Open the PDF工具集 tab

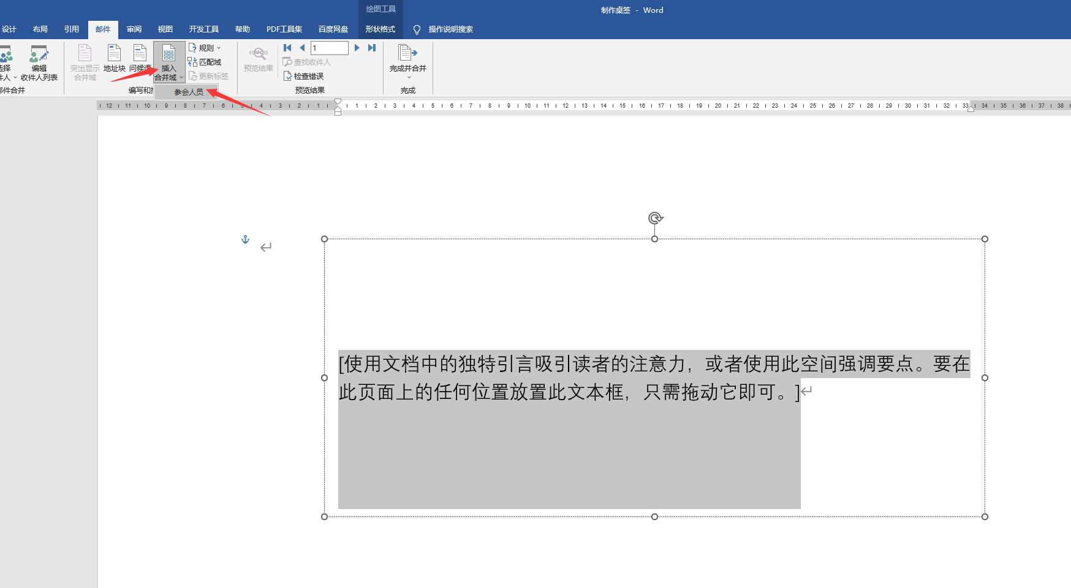pyautogui.click(x=284, y=29)
